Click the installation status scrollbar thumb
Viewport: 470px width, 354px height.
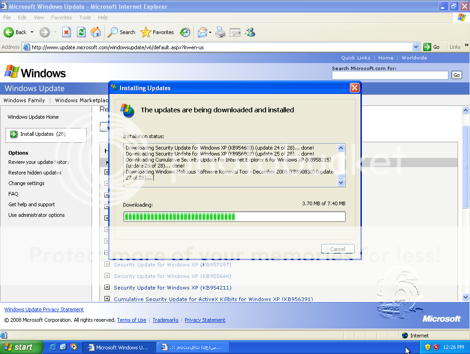pyautogui.click(x=341, y=176)
